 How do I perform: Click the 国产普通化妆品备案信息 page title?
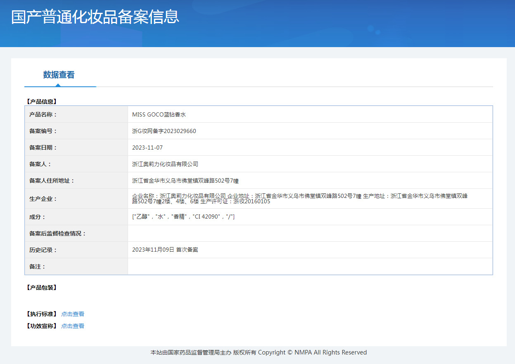coord(95,17)
